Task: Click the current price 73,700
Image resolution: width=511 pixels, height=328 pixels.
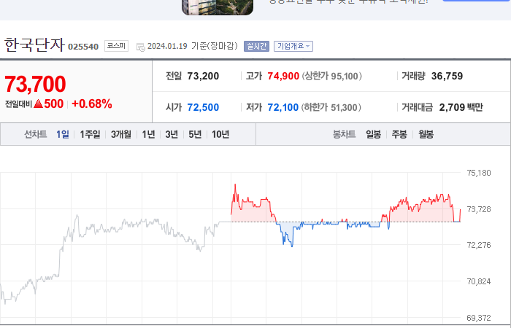Action: coord(35,84)
